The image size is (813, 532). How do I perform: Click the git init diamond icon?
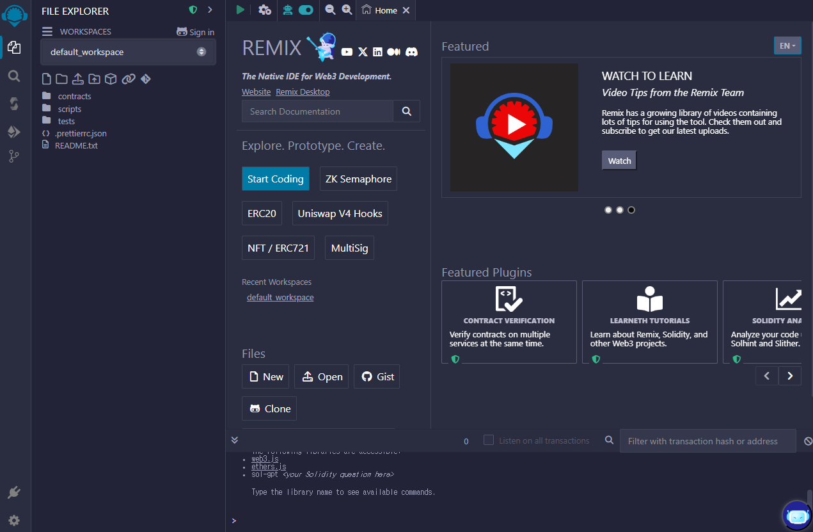146,79
